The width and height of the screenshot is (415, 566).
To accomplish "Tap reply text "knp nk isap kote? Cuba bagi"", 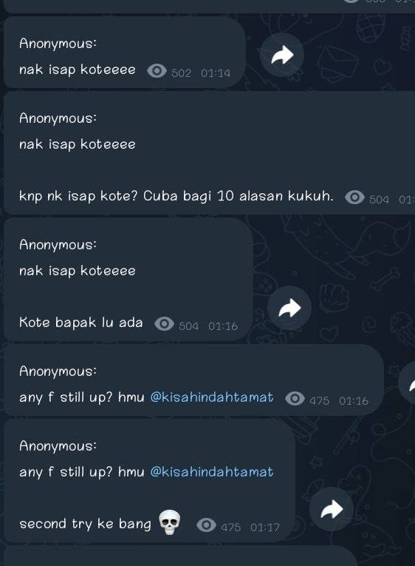I will [116, 196].
